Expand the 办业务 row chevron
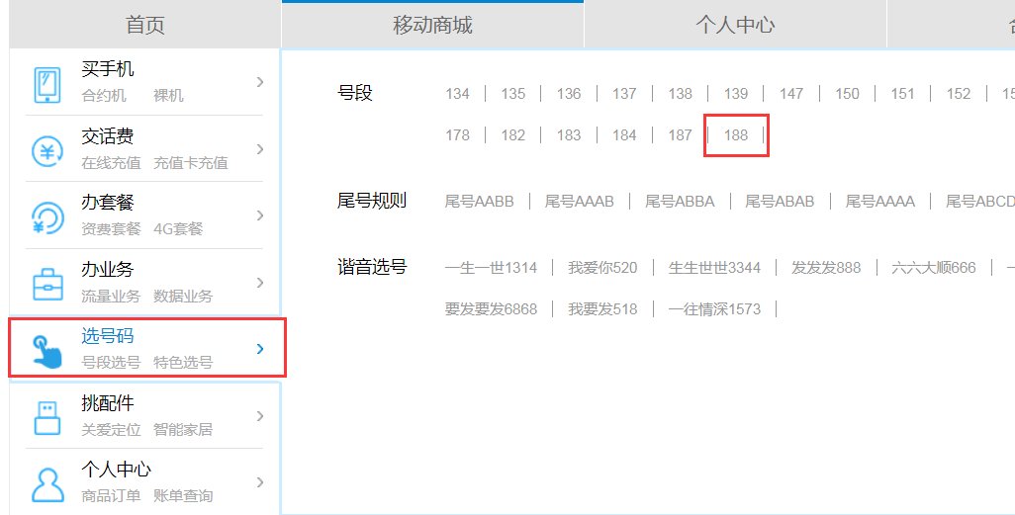 pos(259,283)
